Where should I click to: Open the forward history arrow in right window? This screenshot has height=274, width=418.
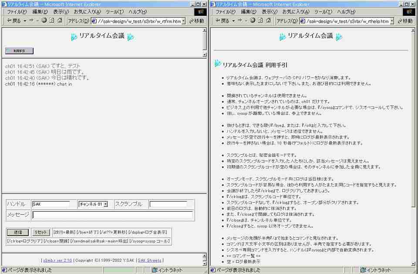click(246, 21)
